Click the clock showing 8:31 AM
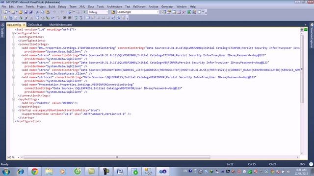 tap(301, 170)
